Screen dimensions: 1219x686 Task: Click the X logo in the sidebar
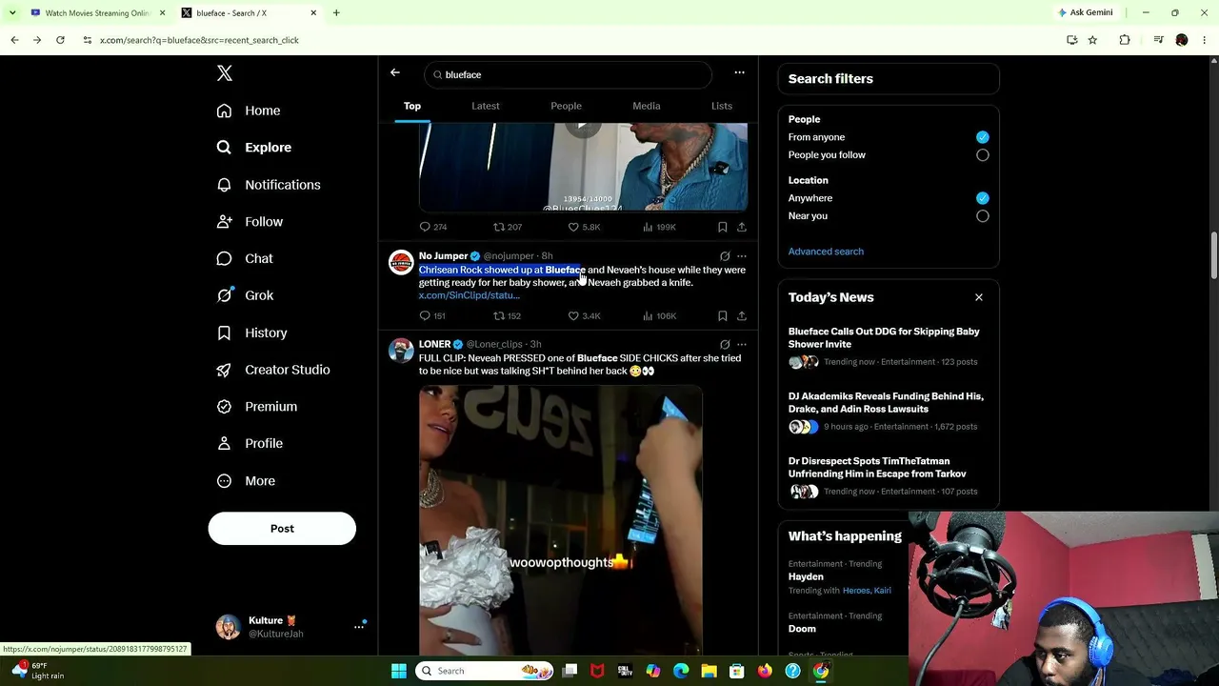point(225,73)
